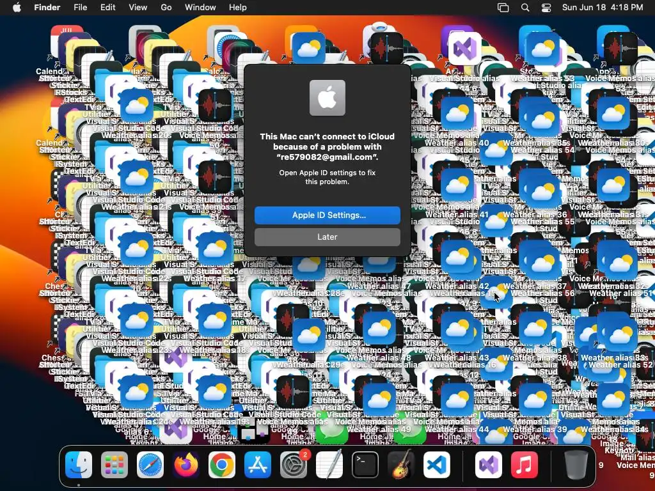Open the File menu
Image resolution: width=655 pixels, height=491 pixels.
(x=80, y=8)
